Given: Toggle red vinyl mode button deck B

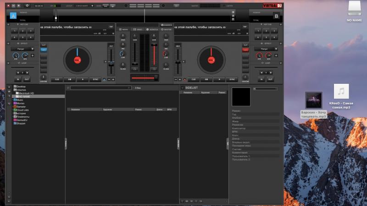Looking at the screenshot, I should [245, 50].
